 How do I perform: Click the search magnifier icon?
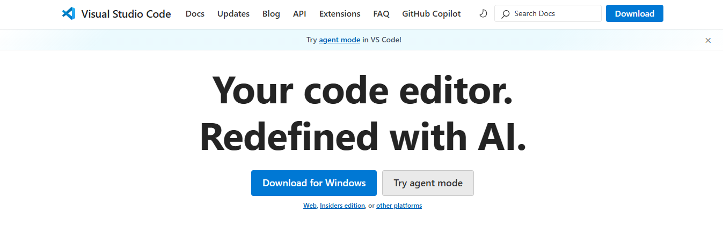pos(505,14)
